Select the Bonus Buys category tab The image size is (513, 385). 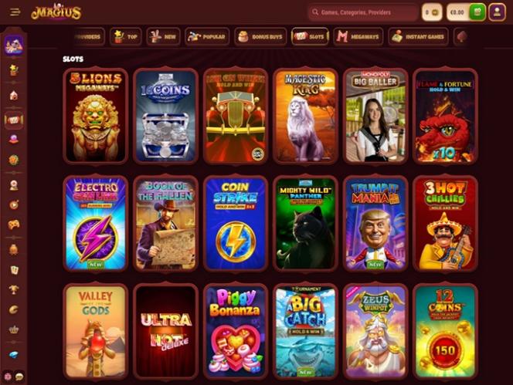pyautogui.click(x=260, y=36)
